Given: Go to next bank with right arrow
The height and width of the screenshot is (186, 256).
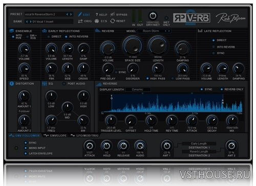Looking at the screenshot, I should [31, 22].
